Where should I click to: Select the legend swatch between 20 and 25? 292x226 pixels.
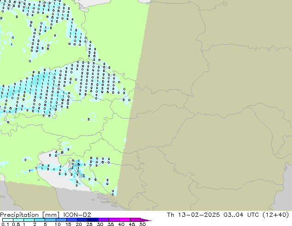click(82, 220)
